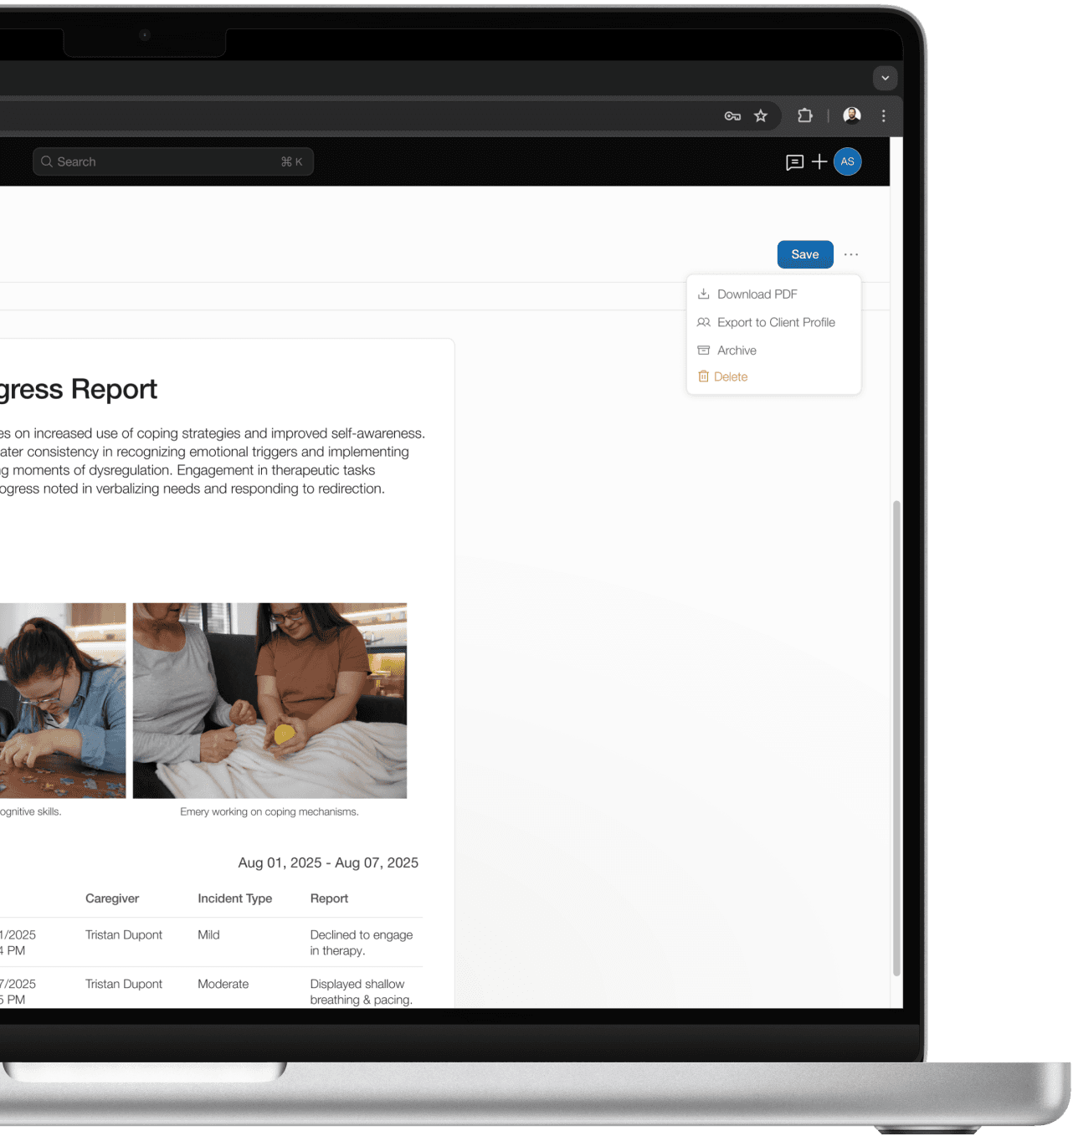Open the ellipsis options dropdown

[x=851, y=254]
